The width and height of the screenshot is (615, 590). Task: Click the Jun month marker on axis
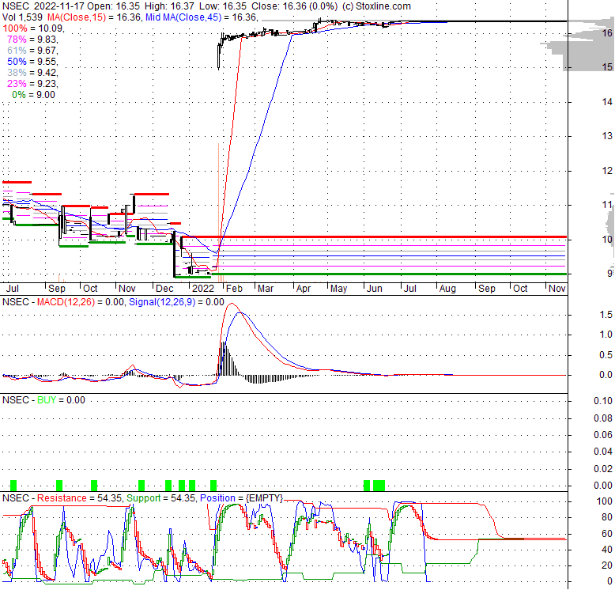coord(374,289)
